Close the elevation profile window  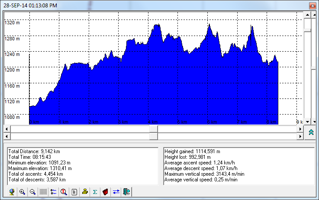[x=312, y=6]
